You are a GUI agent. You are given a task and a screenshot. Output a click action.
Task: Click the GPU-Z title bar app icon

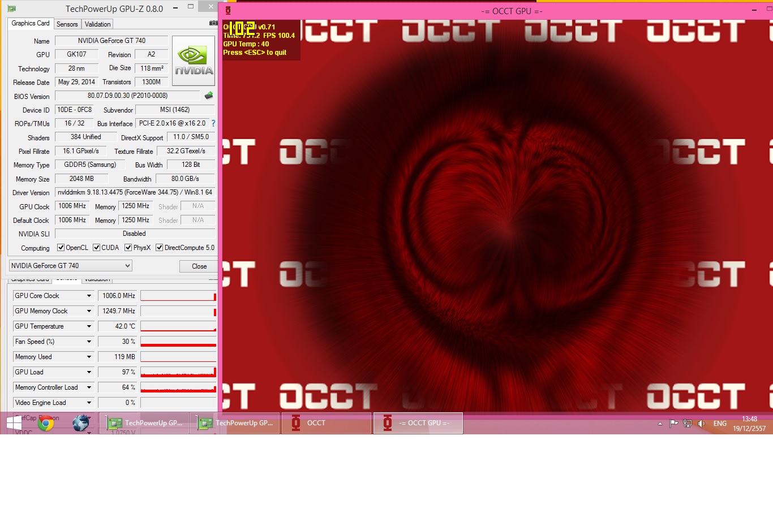point(12,8)
